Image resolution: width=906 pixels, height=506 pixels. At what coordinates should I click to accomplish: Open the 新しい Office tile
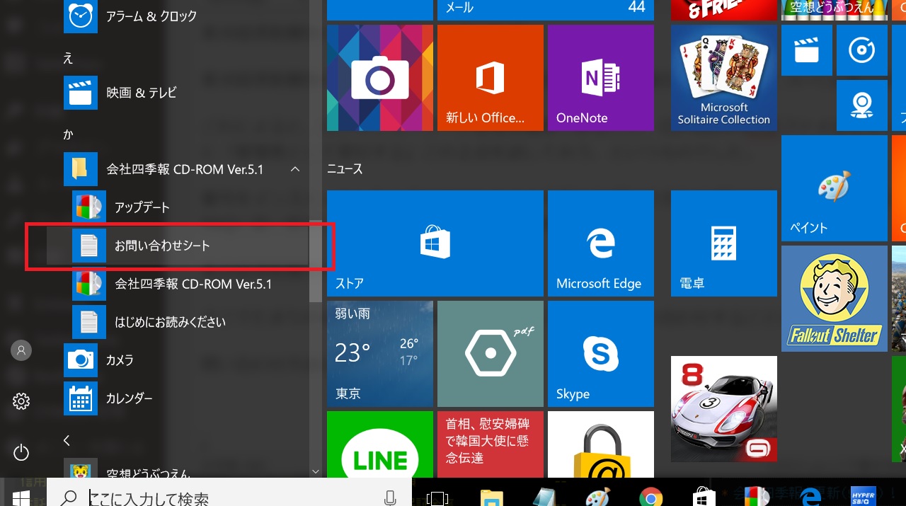(x=491, y=78)
